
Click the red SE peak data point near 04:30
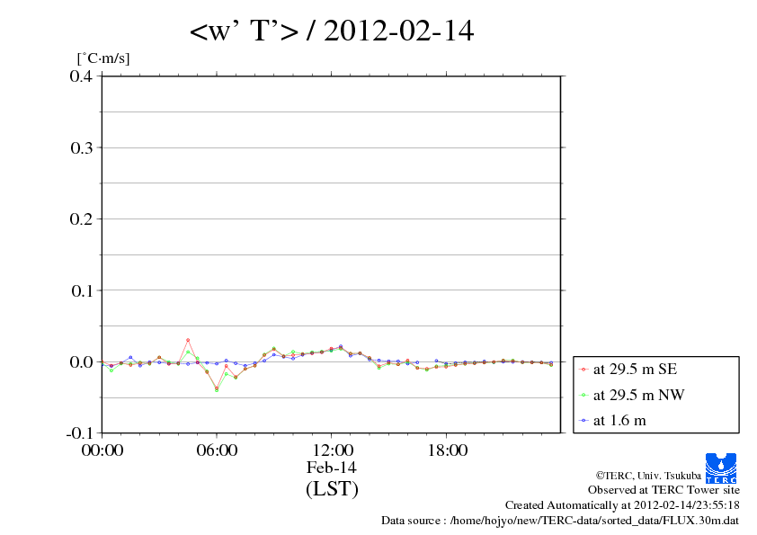pyautogui.click(x=188, y=341)
